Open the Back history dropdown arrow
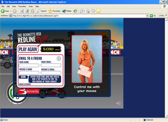The height and width of the screenshot is (122, 168). coord(11,11)
